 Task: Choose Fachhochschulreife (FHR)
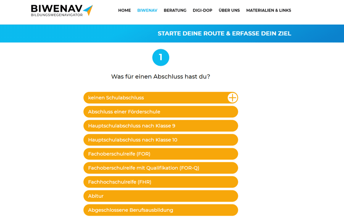click(161, 182)
